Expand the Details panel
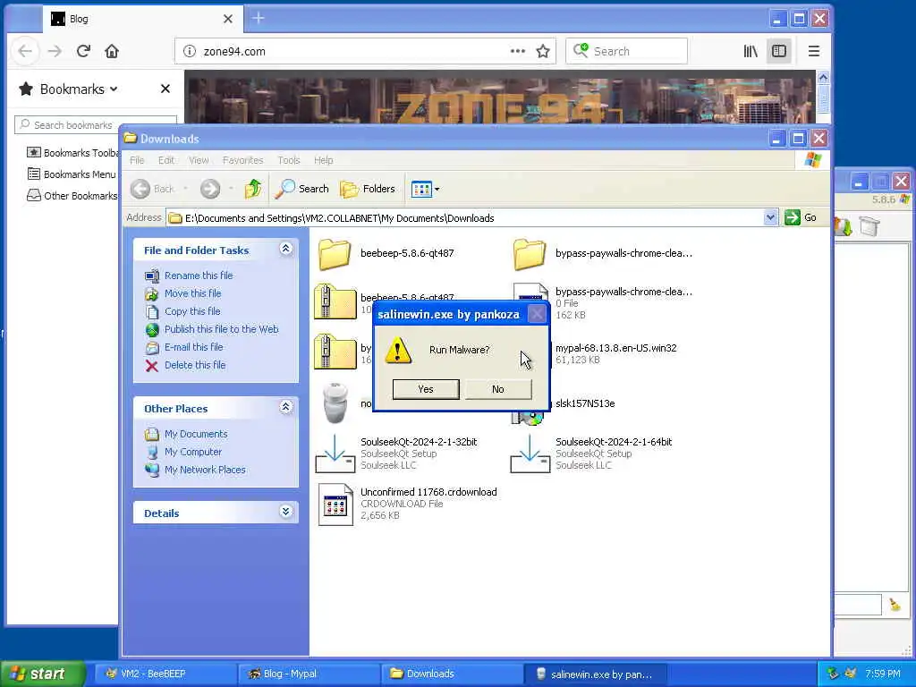Screen dimensions: 916x687 (285, 512)
